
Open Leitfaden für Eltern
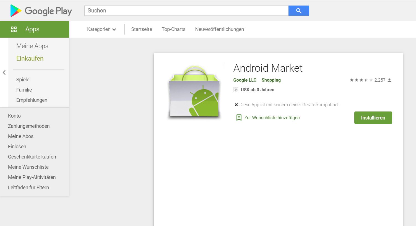click(x=28, y=188)
